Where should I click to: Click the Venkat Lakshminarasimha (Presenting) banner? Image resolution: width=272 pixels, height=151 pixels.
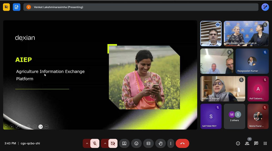click(x=141, y=7)
